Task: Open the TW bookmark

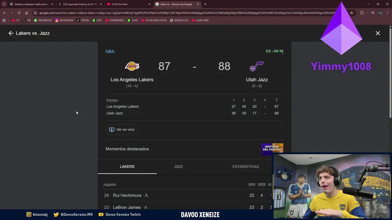Action: pyautogui.click(x=26, y=20)
